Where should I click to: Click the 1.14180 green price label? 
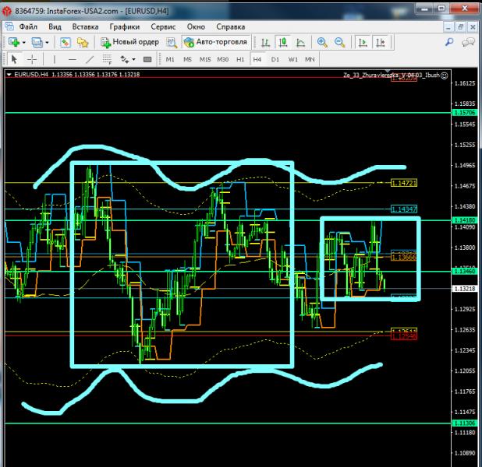(465, 220)
